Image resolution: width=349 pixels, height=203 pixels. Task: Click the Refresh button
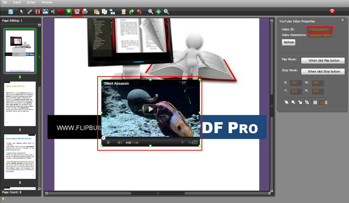289,42
